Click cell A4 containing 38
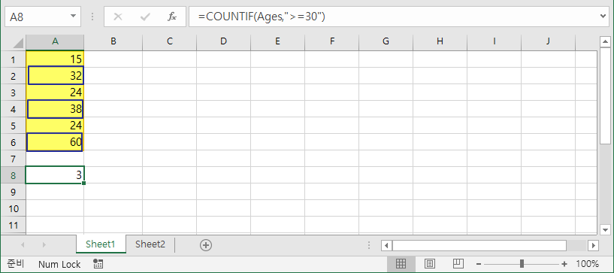 (55, 109)
